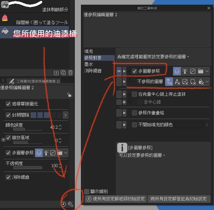Image resolution: width=214 pixels, height=210 pixels.
Task: Select all layers reference icon in detail dialog
Action: tap(177, 71)
